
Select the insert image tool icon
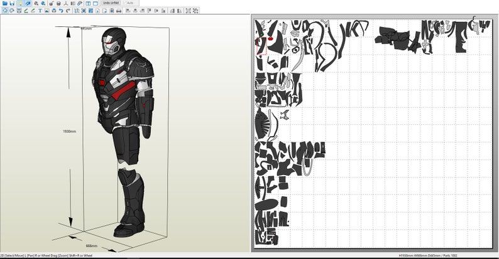pos(47,11)
